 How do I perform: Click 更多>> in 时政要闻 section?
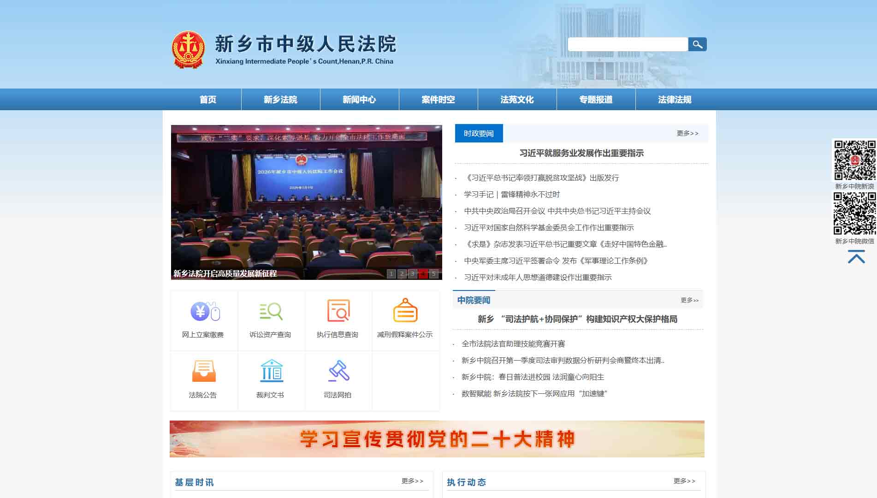(687, 133)
